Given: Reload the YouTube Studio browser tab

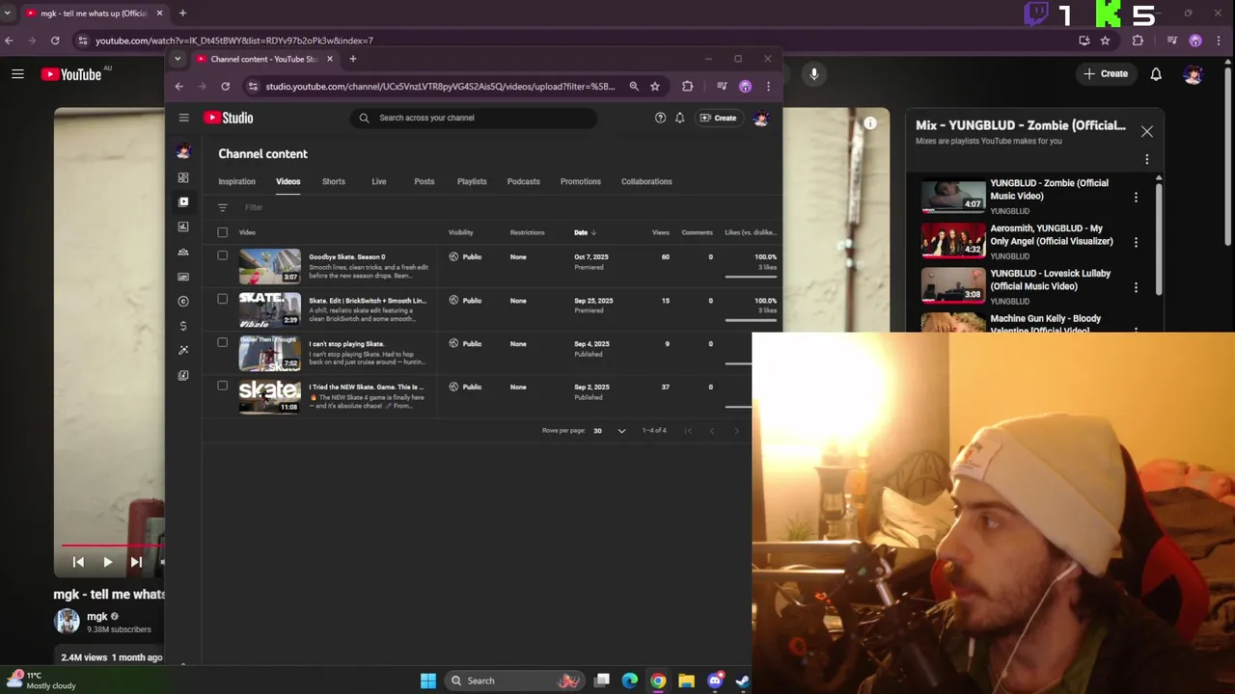Looking at the screenshot, I should (x=225, y=86).
